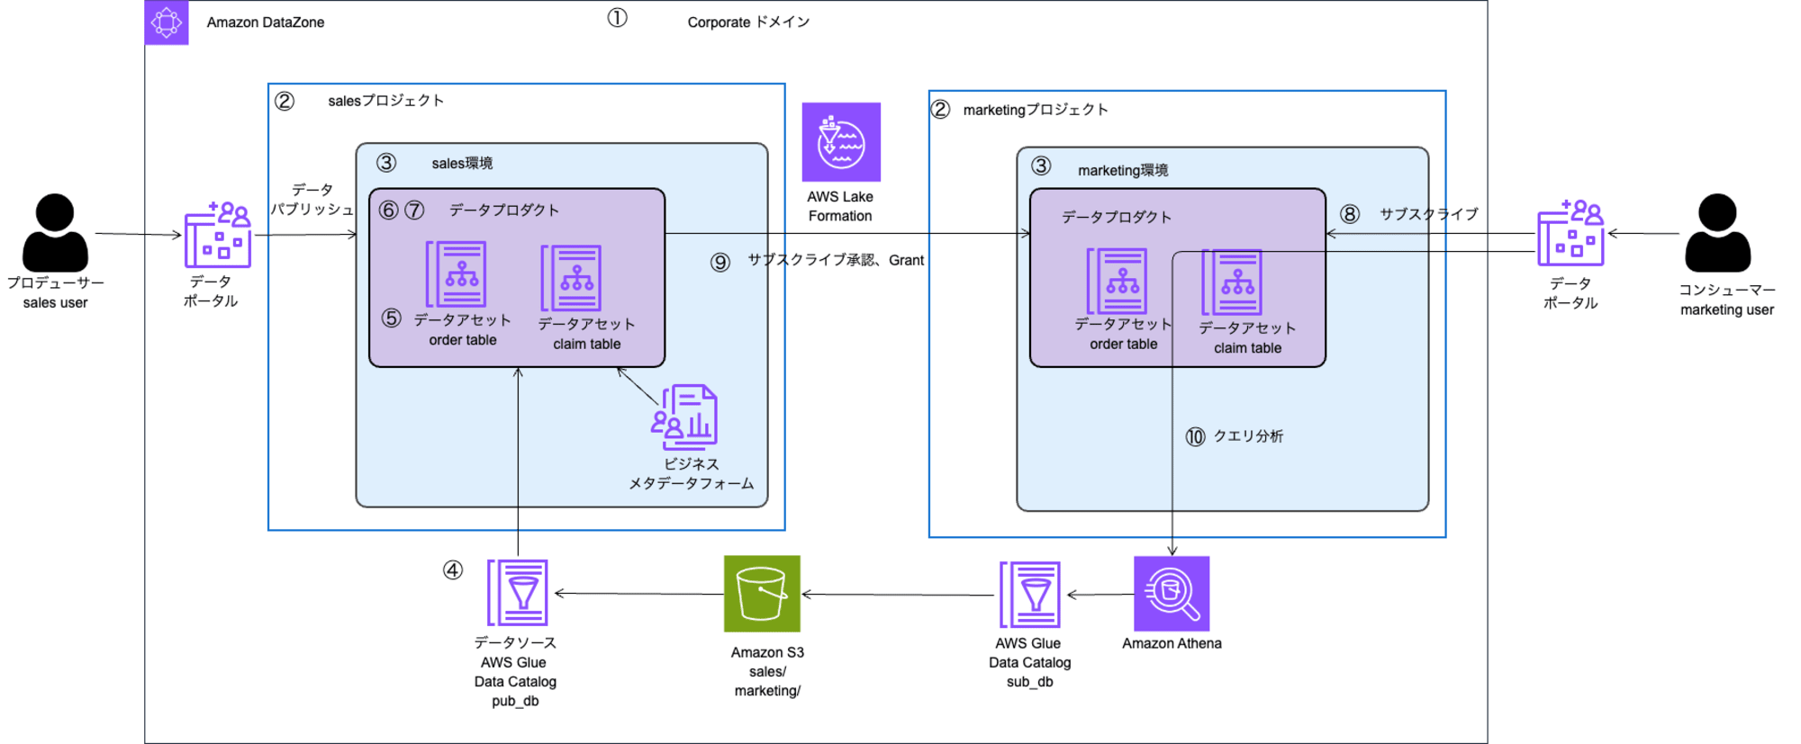Click the consumer marketing user silhouette
The image size is (1801, 744).
coord(1717,232)
